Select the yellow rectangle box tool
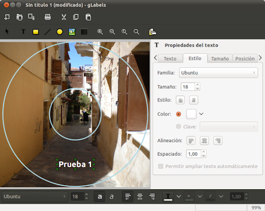The width and height of the screenshot is (265, 211). tap(36, 32)
